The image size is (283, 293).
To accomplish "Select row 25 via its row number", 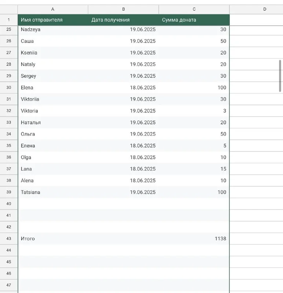I will pyautogui.click(x=9, y=29).
